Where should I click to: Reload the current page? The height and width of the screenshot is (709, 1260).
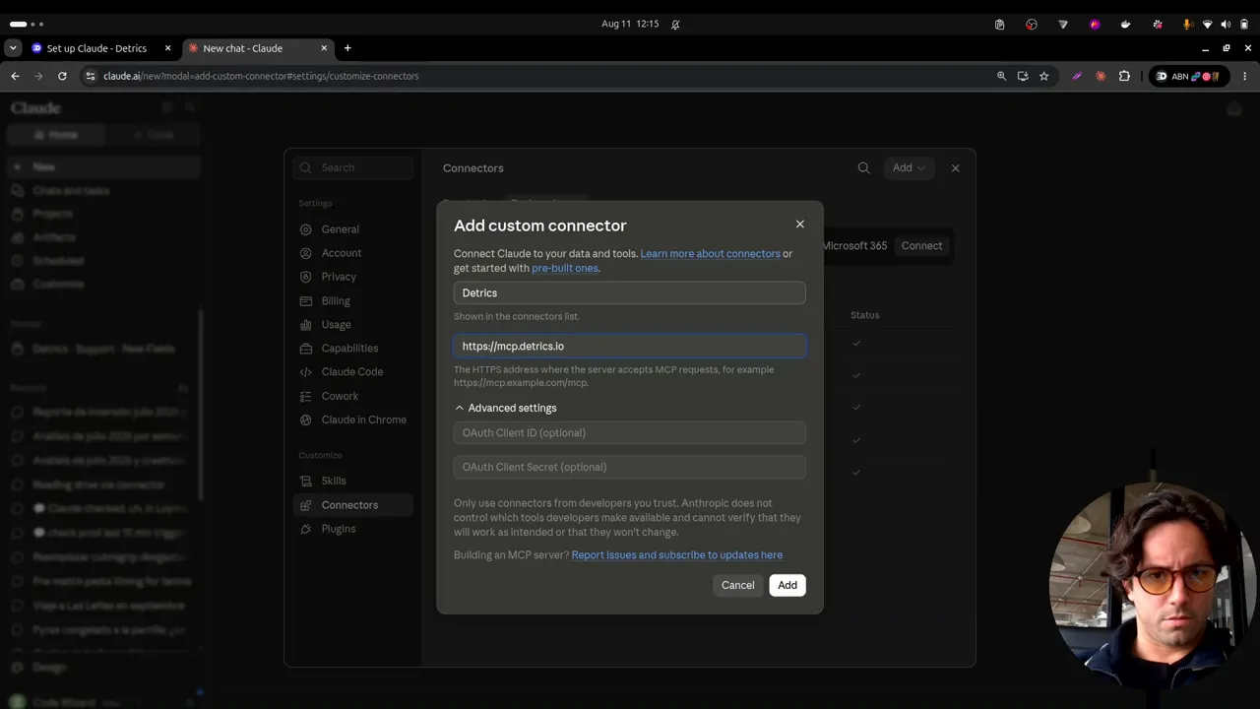62,76
